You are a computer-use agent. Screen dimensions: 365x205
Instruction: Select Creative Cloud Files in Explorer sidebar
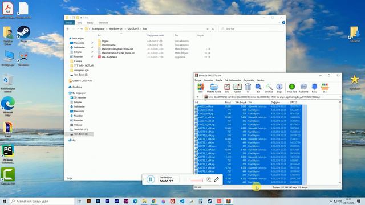[x=82, y=81]
